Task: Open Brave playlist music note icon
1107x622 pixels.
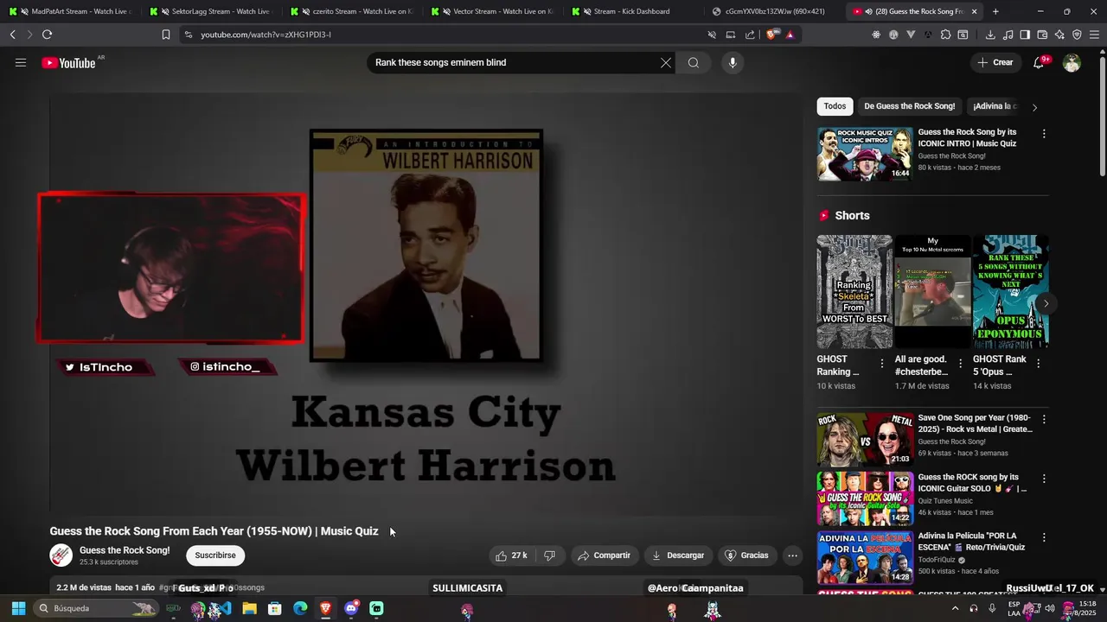Action: click(1008, 35)
